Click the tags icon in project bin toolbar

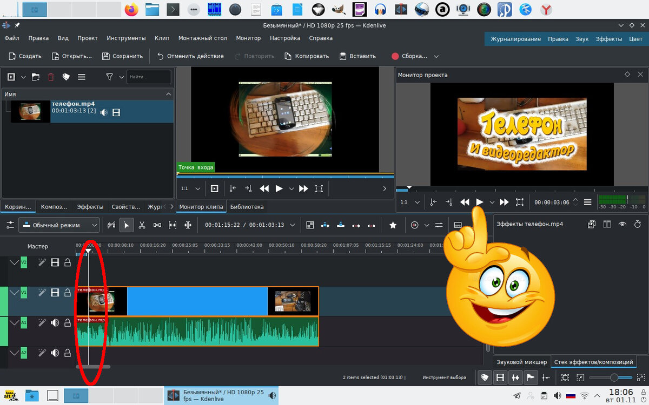coord(66,77)
